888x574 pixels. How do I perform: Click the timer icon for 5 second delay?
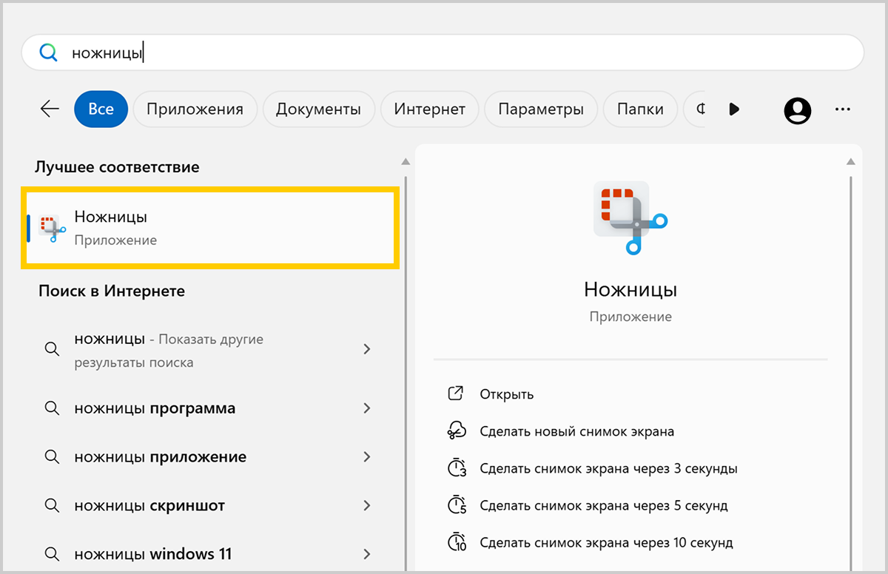pyautogui.click(x=457, y=506)
